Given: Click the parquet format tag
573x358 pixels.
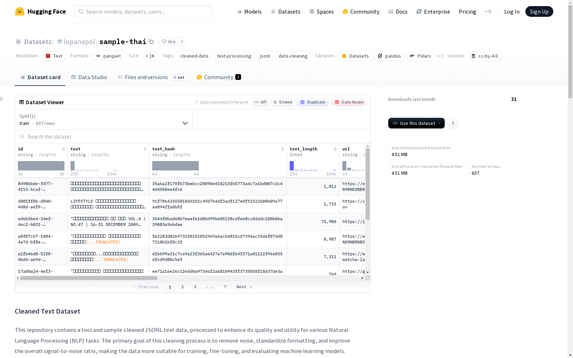Looking at the screenshot, I should [108, 56].
